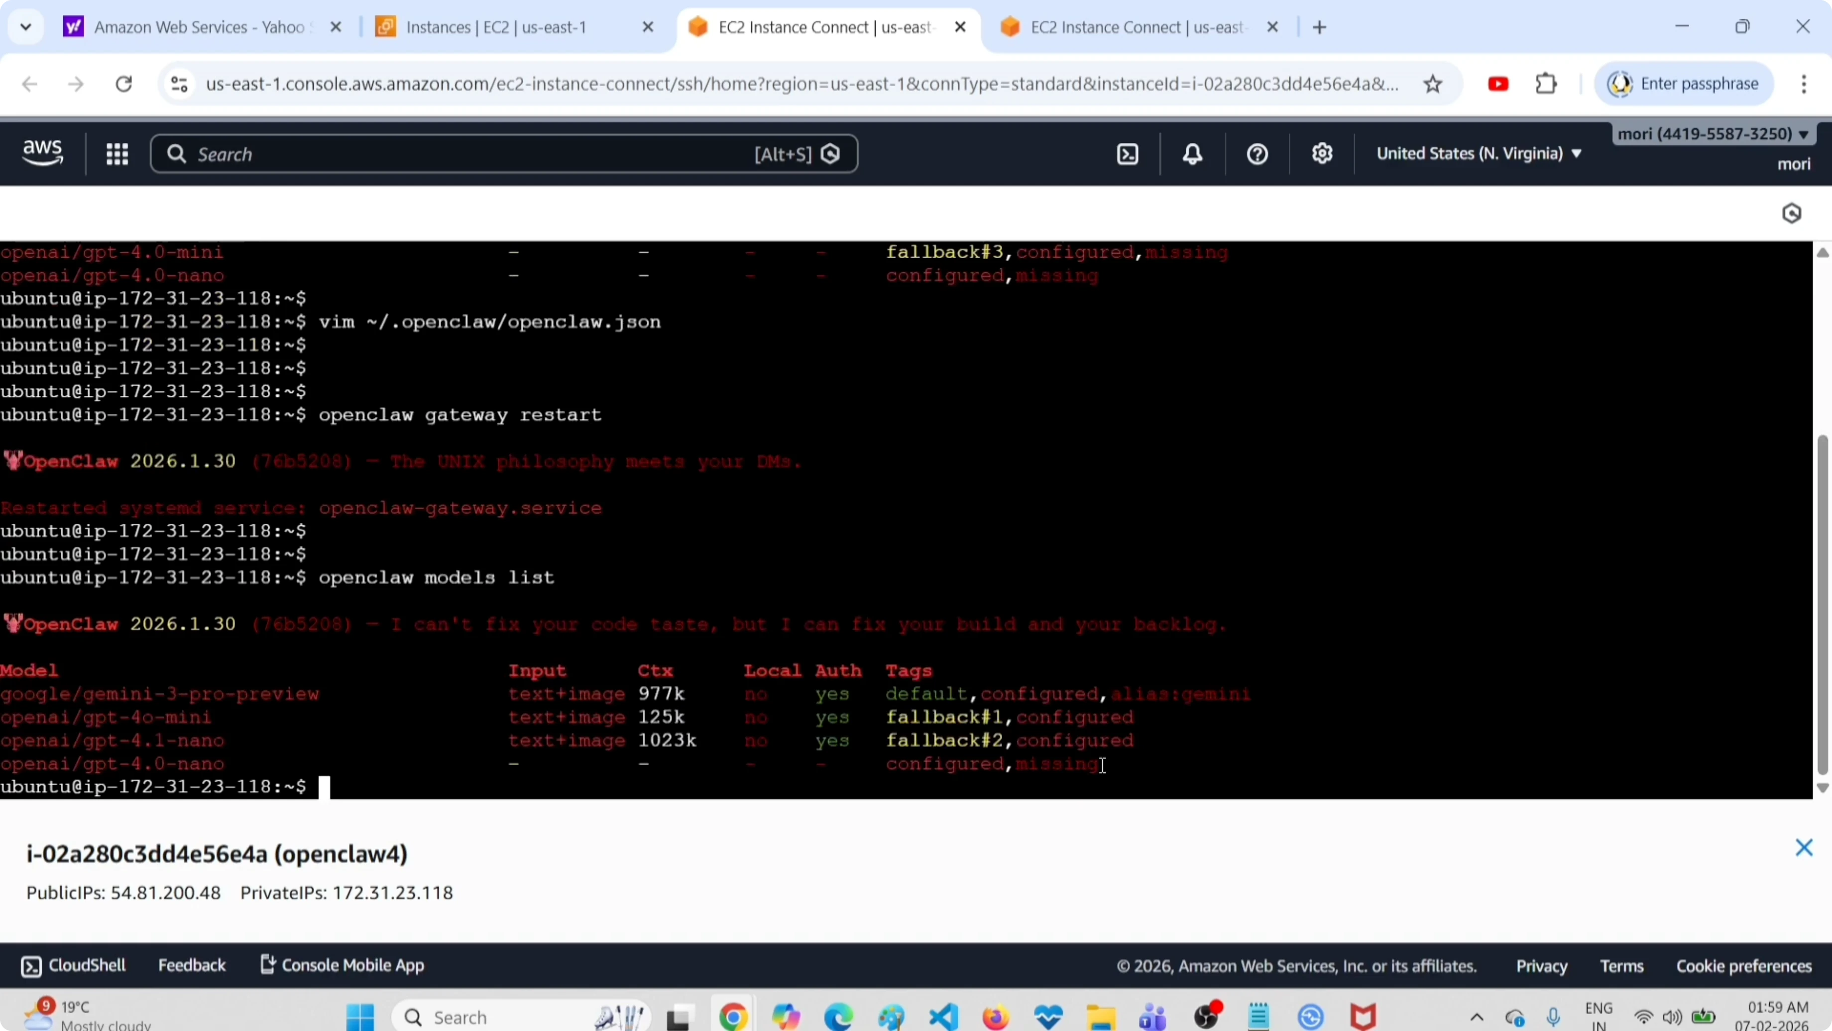Switch to Instances | EC2 tab
Image resolution: width=1832 pixels, height=1031 pixels.
coord(496,27)
